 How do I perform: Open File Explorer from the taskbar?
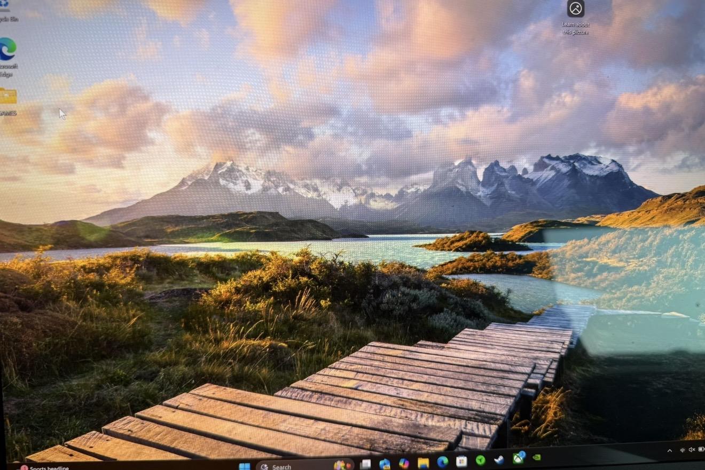tap(424, 463)
